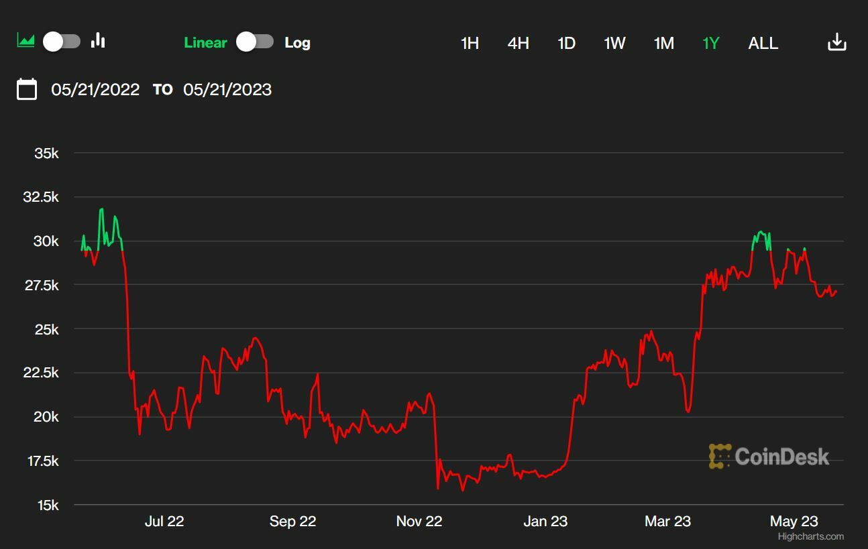868x549 pixels.
Task: Switch to the 4H timeframe
Action: coord(519,44)
